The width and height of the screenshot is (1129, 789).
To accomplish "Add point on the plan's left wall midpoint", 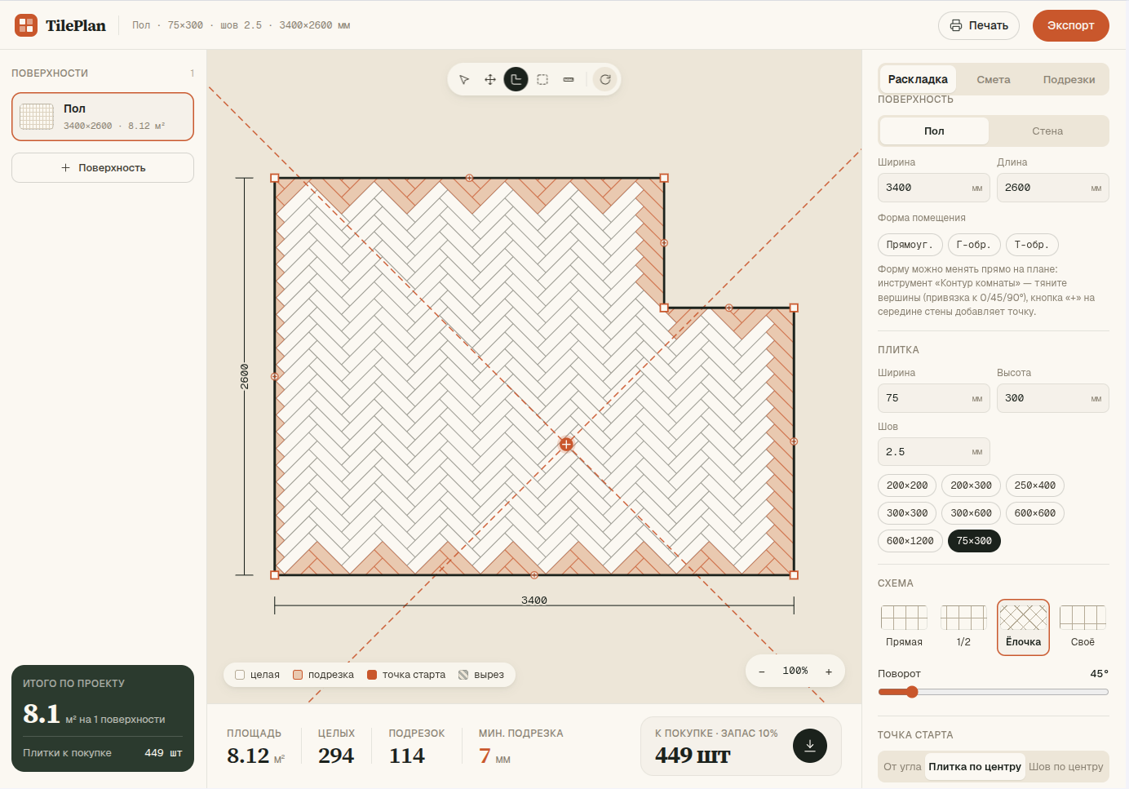I will 275,376.
